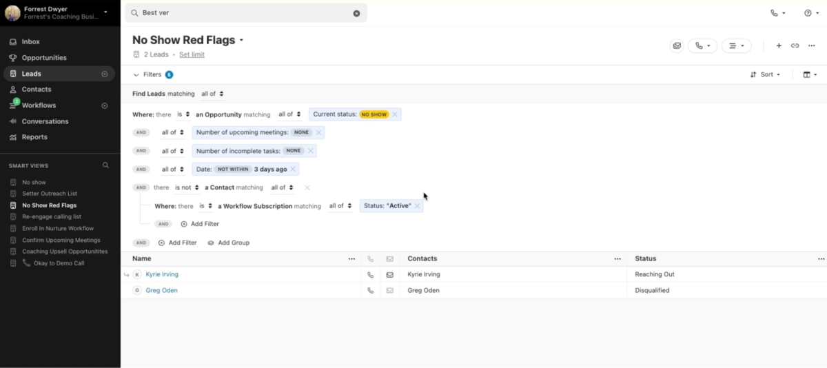Email Greg Oden with the envelope icon
Screen dimensions: 827x368
point(389,290)
